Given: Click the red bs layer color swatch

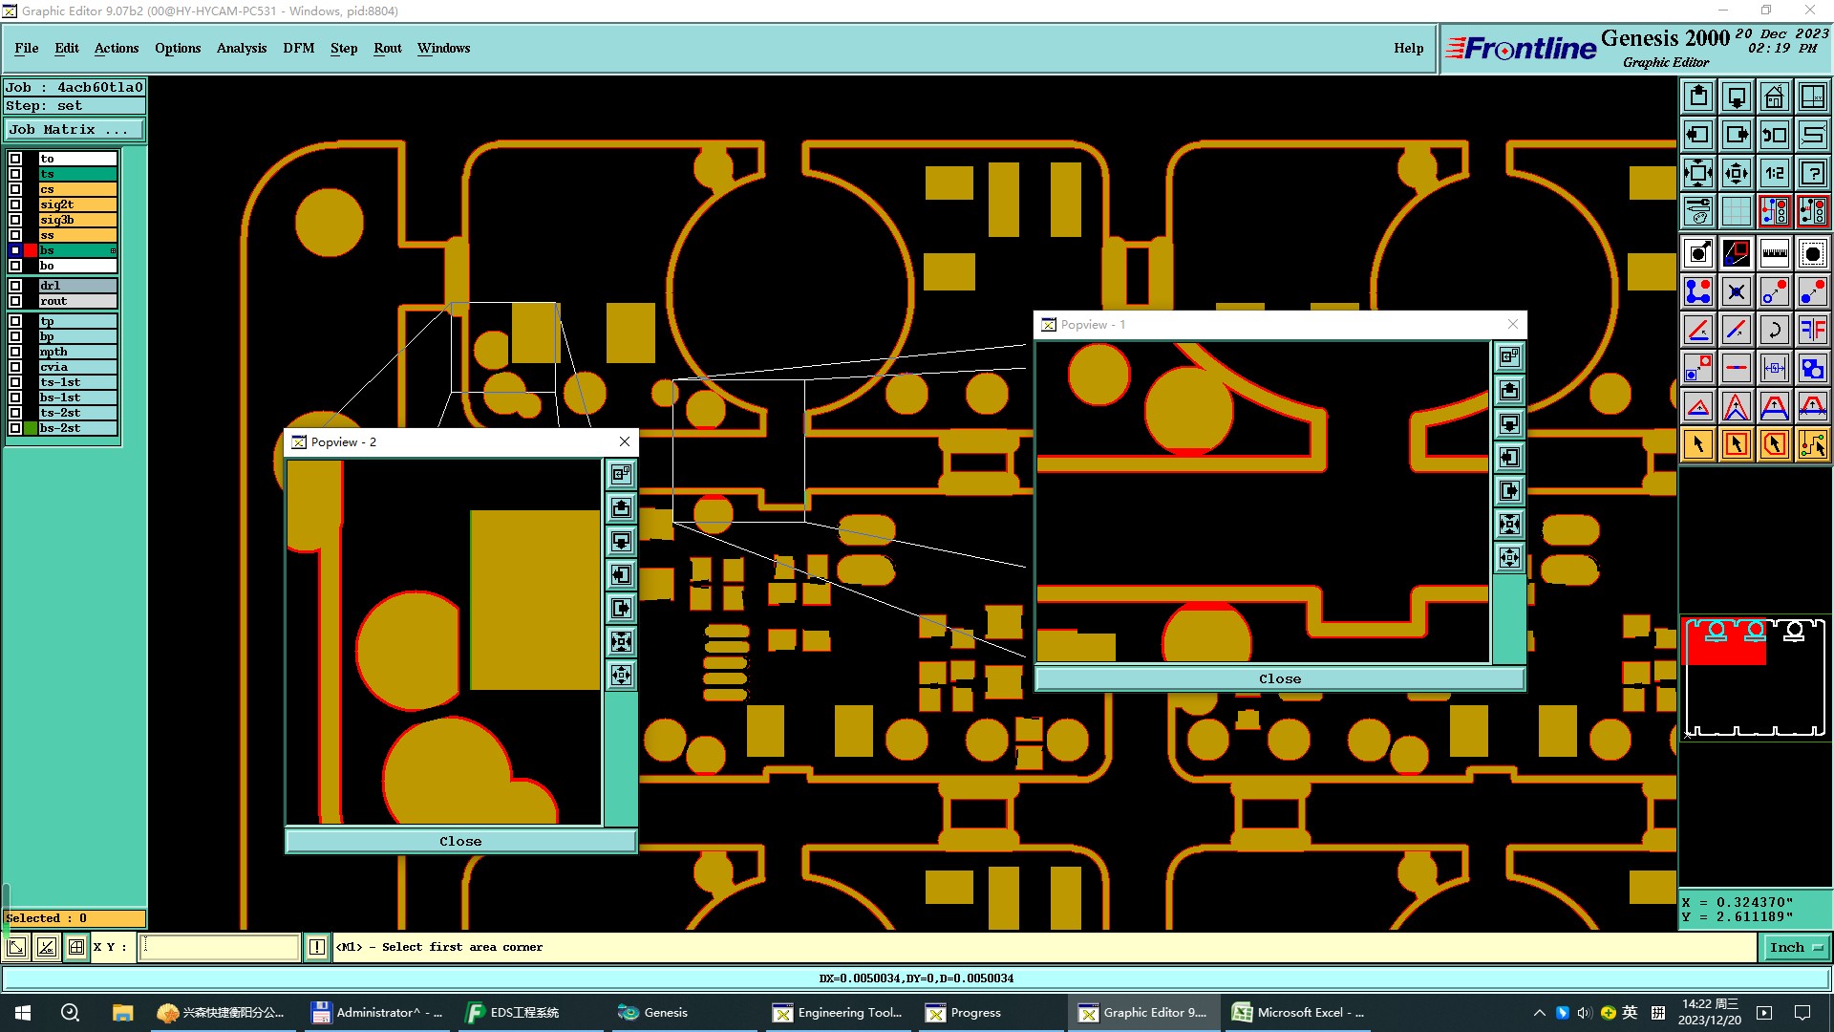Looking at the screenshot, I should coord(31,250).
